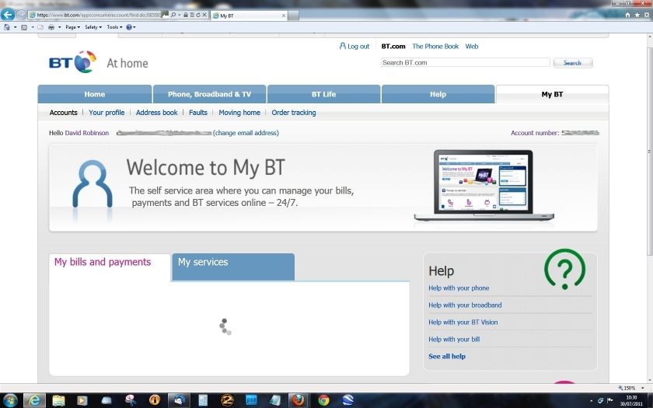Click the change email address link

[246, 133]
